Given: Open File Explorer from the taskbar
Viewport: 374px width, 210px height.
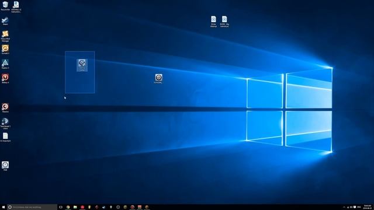Looking at the screenshot, I should pos(75,207).
